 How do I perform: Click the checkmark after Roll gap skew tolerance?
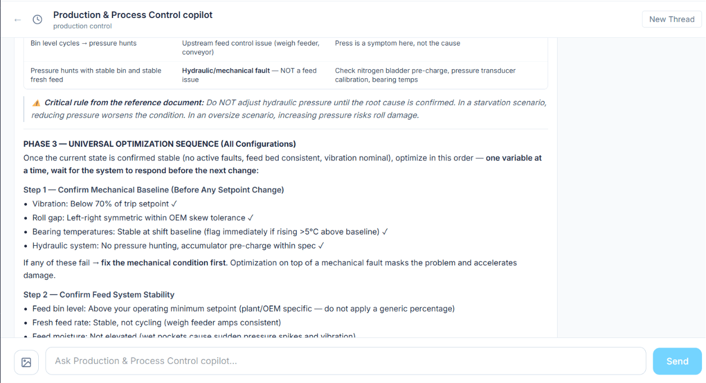(251, 218)
